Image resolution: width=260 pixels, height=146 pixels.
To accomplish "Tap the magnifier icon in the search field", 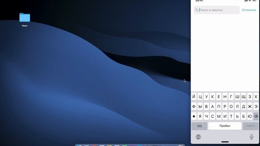I will [197, 10].
